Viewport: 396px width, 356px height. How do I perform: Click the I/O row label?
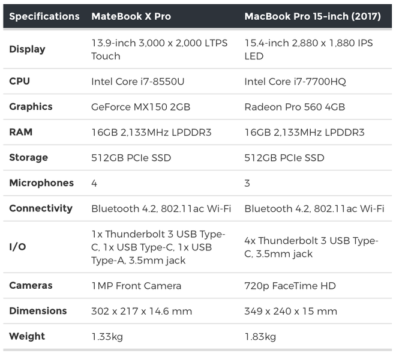click(17, 247)
